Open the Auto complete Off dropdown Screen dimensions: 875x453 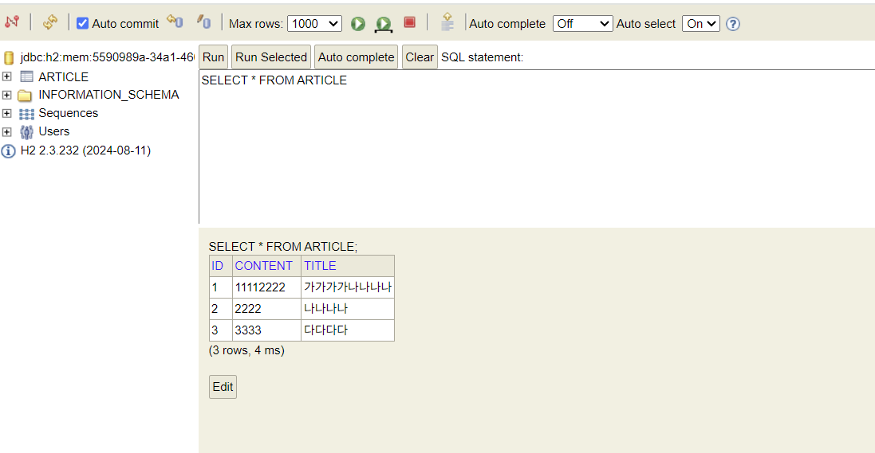click(x=582, y=23)
